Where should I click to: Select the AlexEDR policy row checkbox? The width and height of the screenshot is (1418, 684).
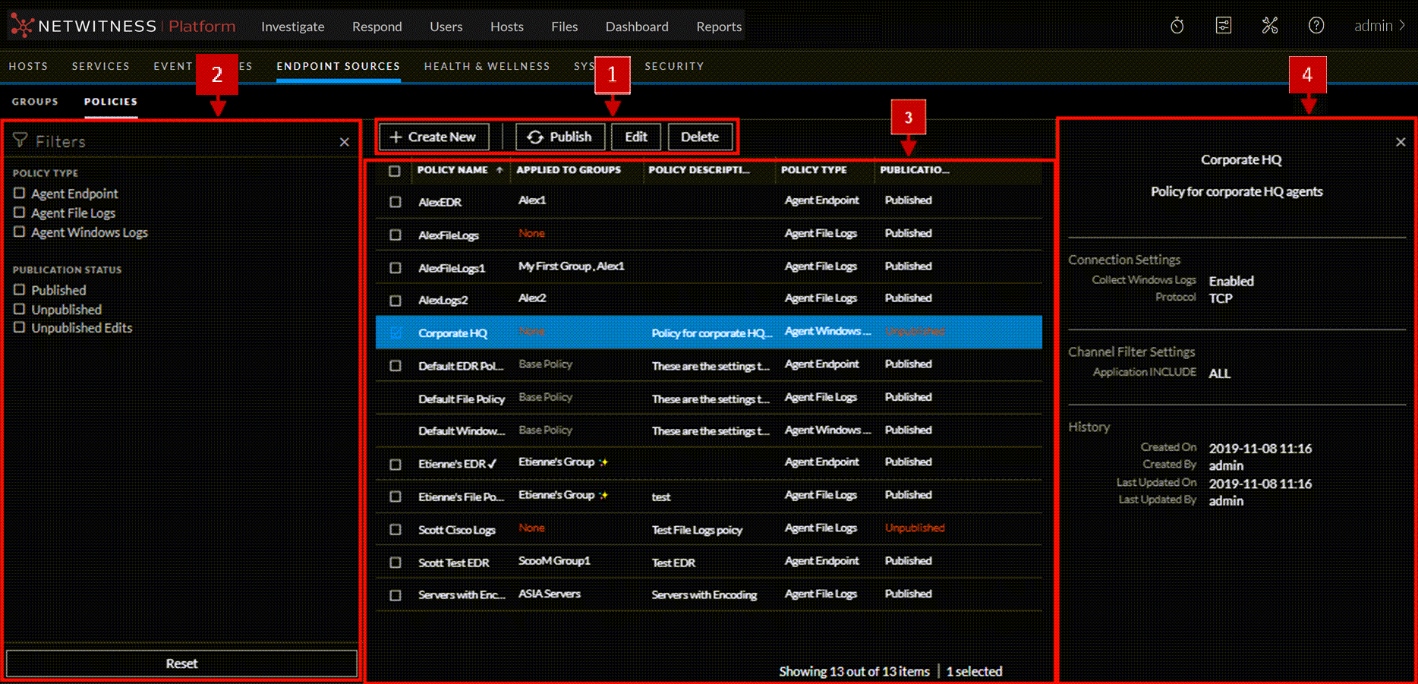click(395, 202)
